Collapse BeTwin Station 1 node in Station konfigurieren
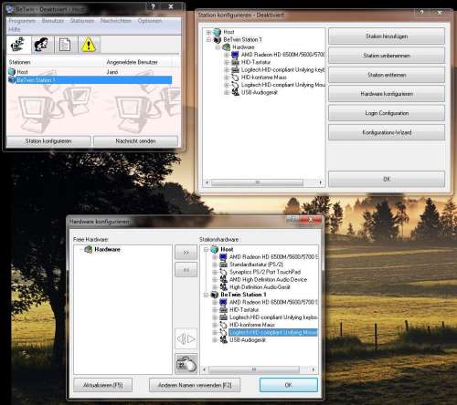The height and width of the screenshot is (405, 457). point(208,39)
